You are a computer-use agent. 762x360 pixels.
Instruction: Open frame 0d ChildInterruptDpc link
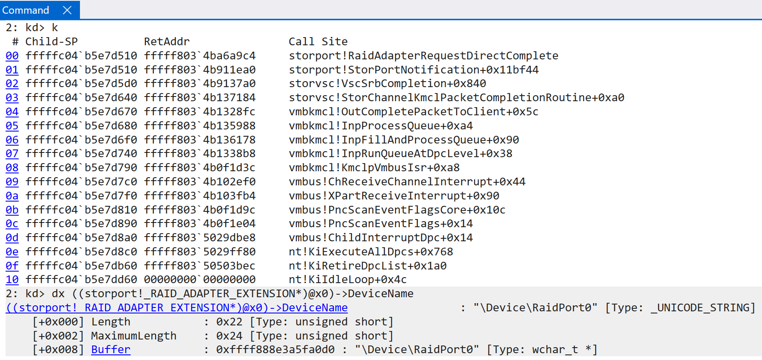(12, 238)
